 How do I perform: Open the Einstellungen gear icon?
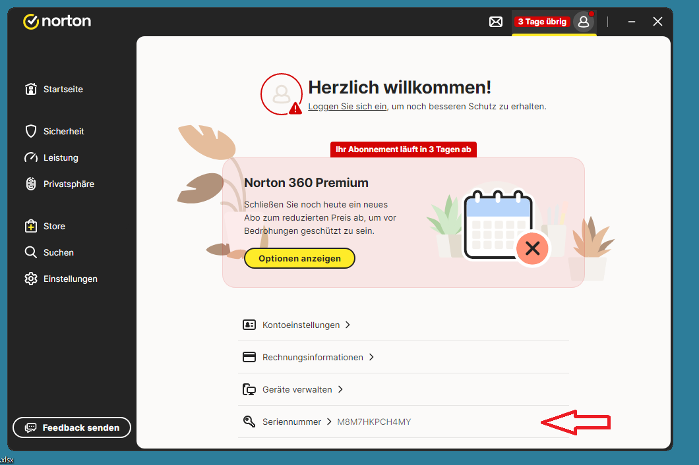(31, 279)
